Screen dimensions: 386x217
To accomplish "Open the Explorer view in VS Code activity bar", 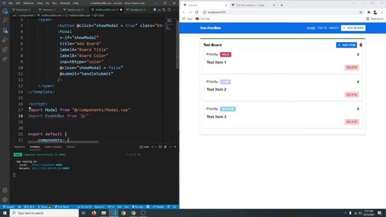I will (5, 11).
